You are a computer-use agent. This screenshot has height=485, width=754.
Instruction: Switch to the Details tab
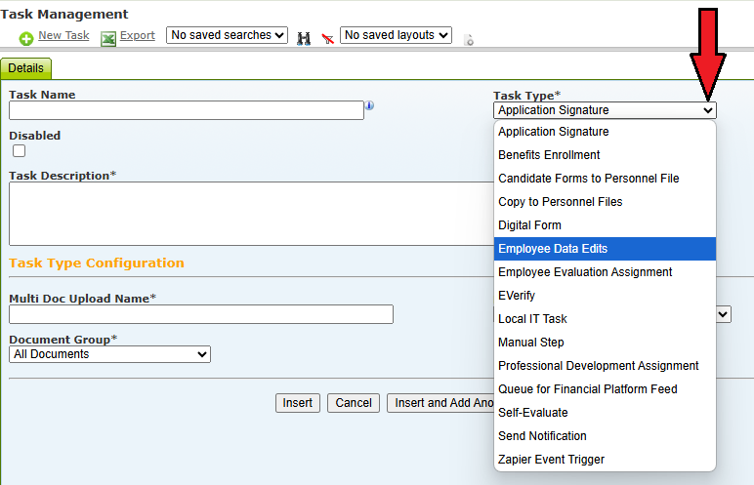point(26,68)
